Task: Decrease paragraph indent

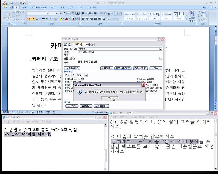Action: [101, 14]
